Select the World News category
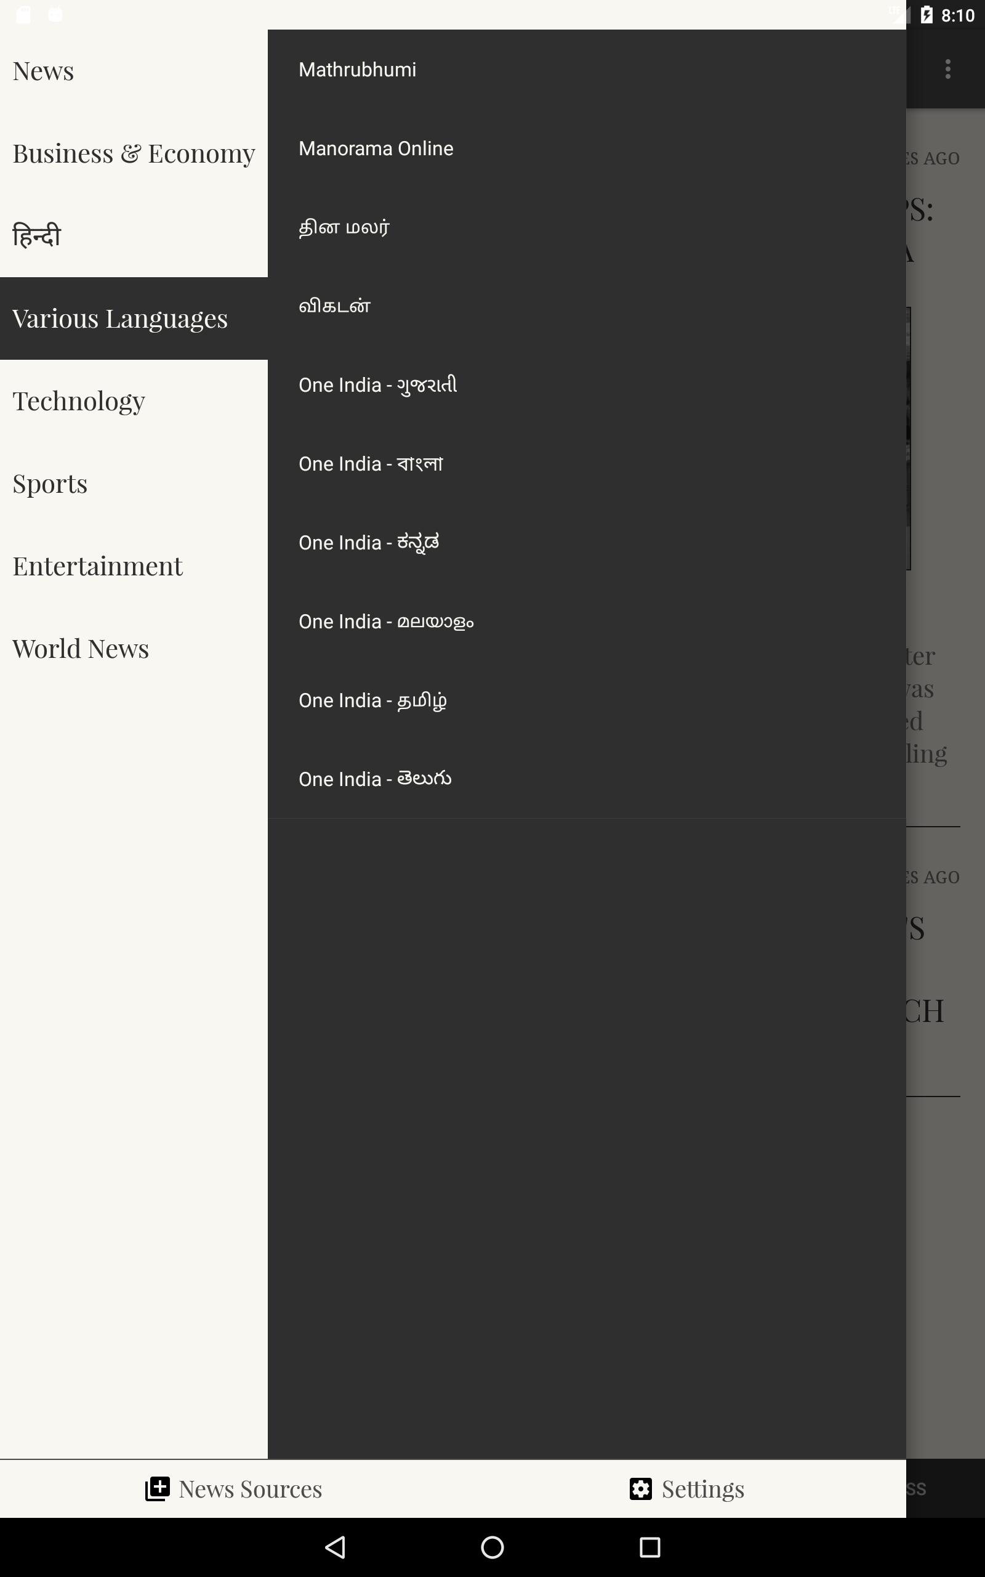The height and width of the screenshot is (1577, 985). click(x=134, y=649)
